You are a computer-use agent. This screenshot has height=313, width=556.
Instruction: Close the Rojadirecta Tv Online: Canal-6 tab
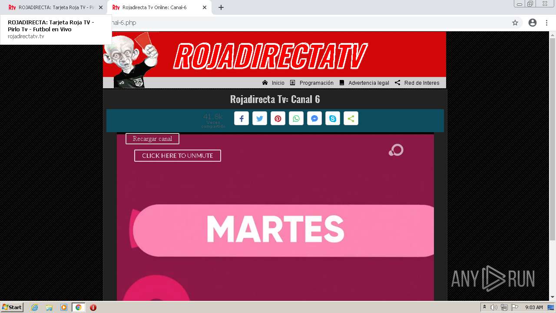pyautogui.click(x=205, y=7)
